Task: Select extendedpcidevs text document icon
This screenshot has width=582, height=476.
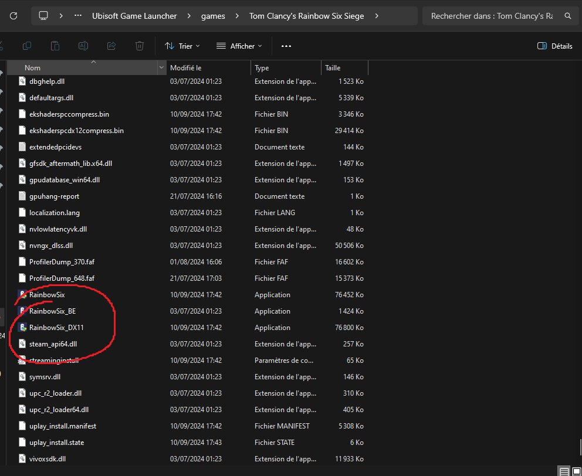Action: 23,147
